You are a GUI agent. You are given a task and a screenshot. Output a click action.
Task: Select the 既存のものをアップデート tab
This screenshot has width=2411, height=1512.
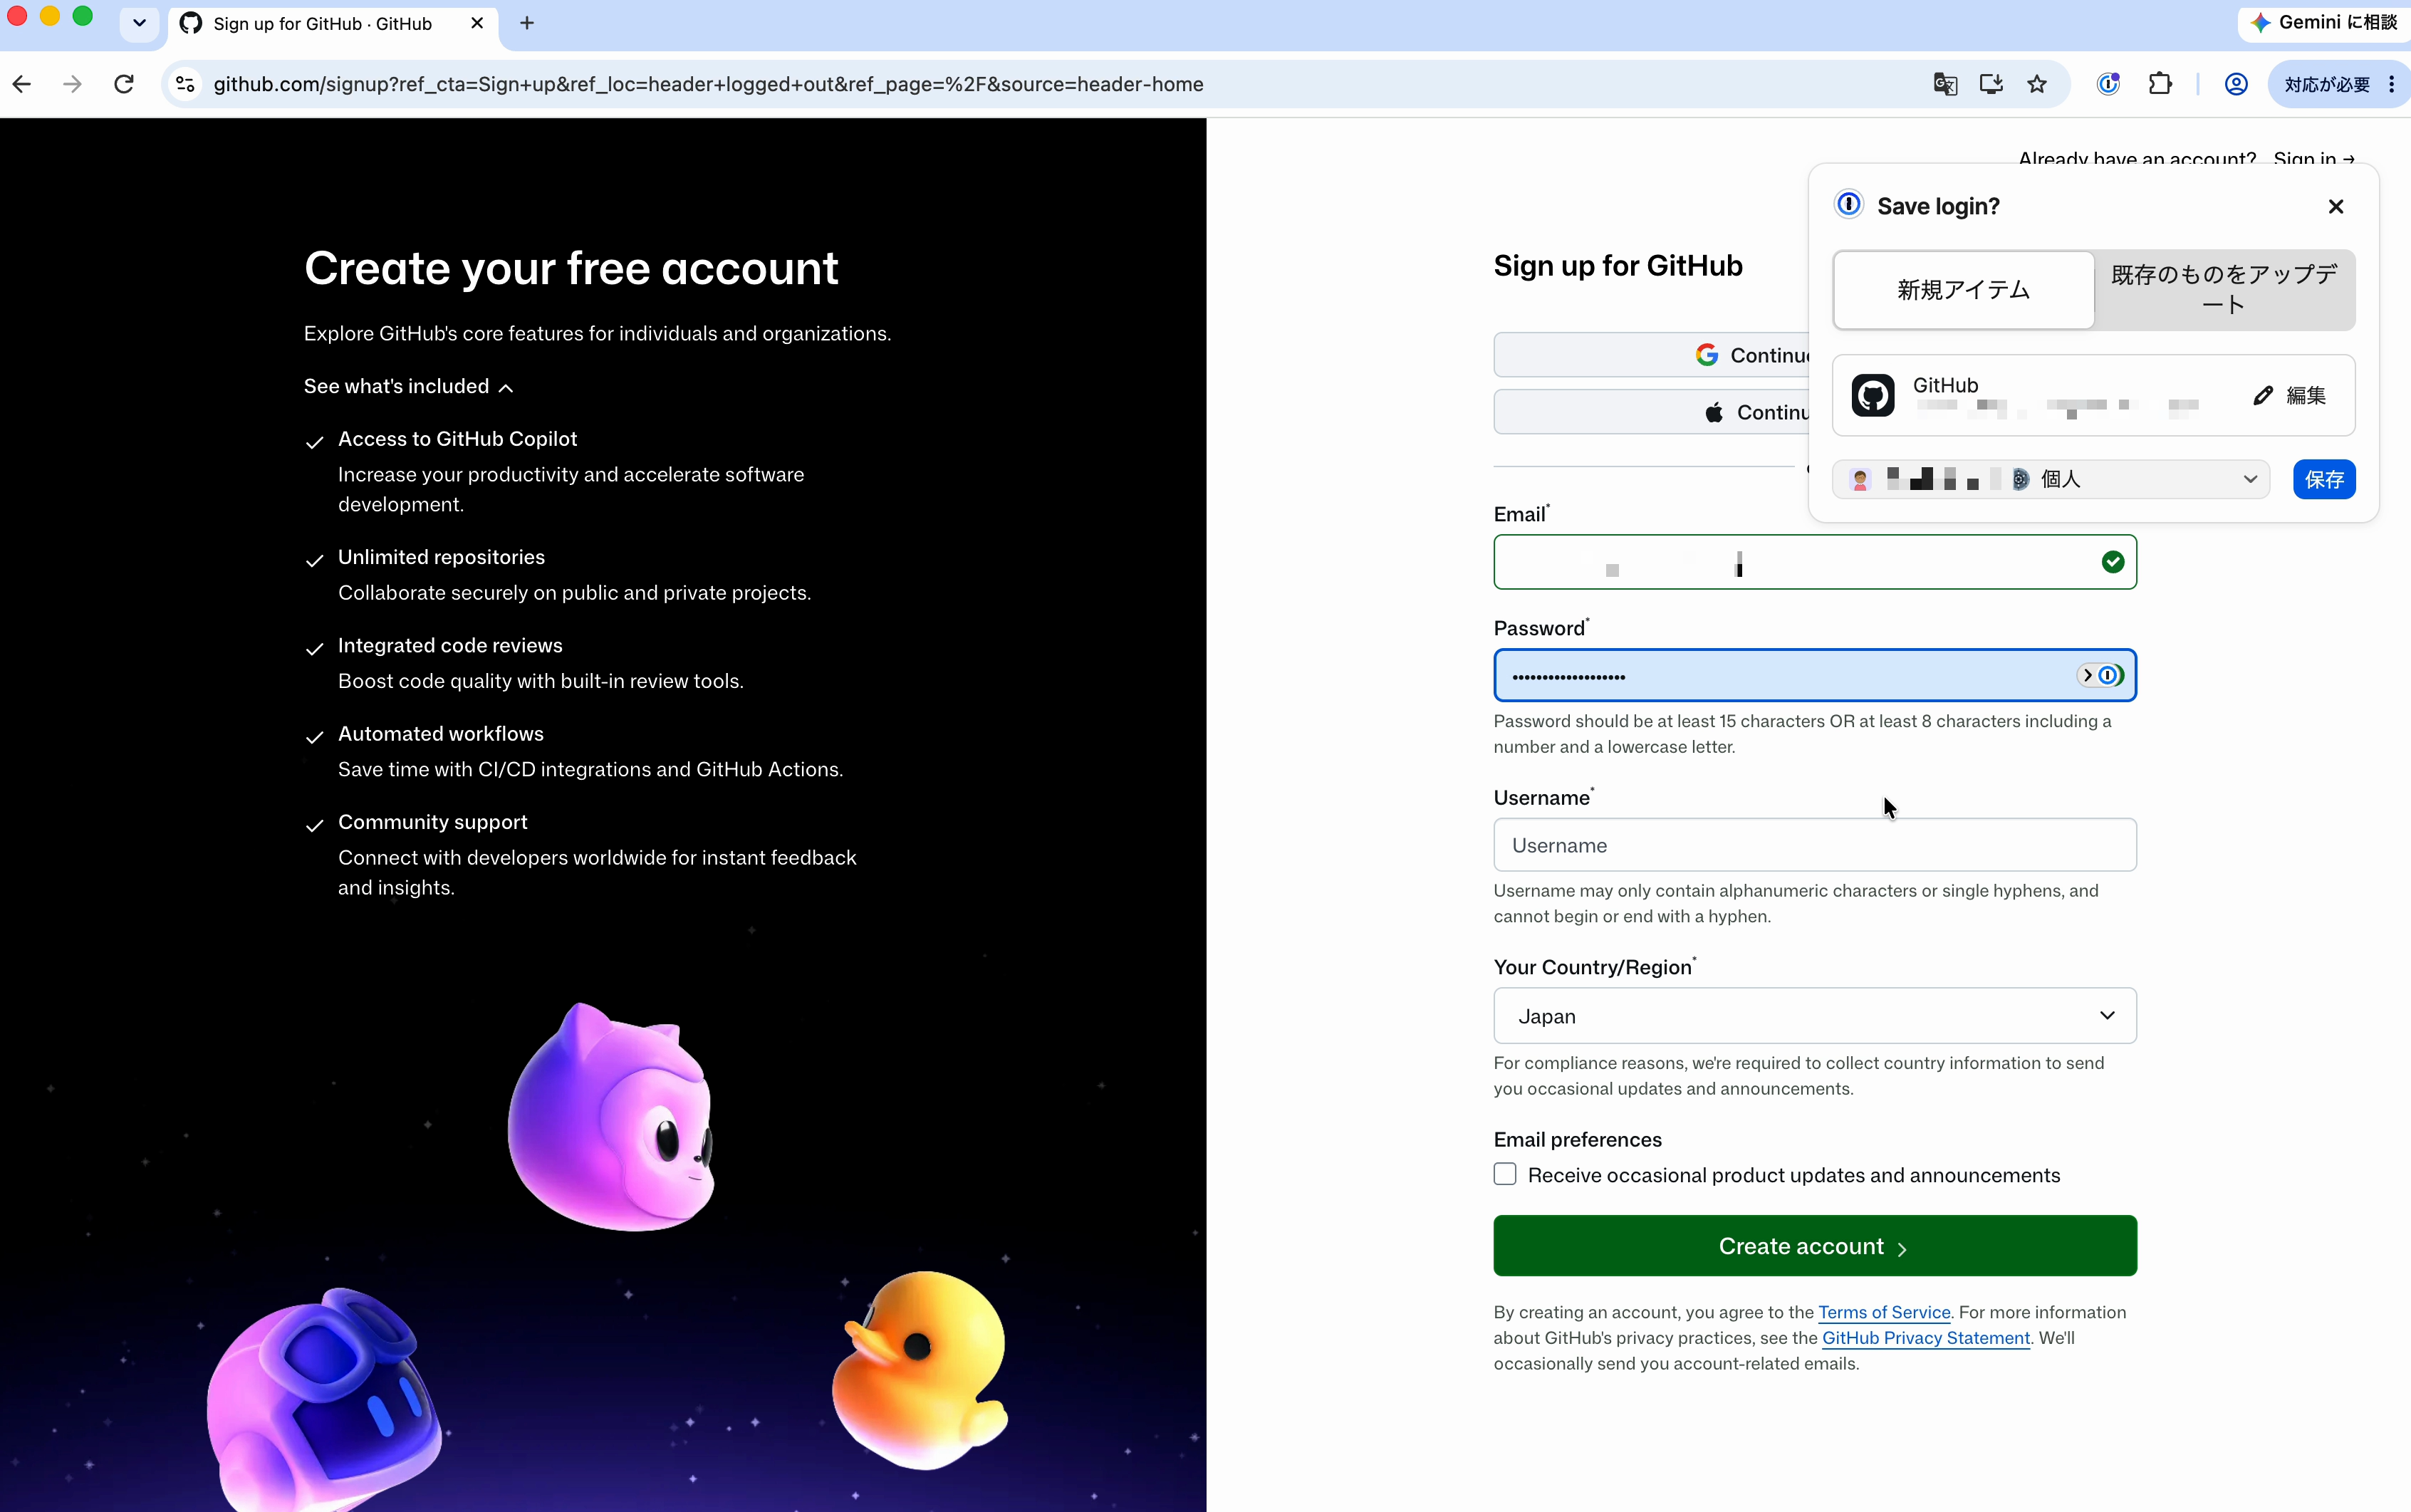(x=2224, y=290)
